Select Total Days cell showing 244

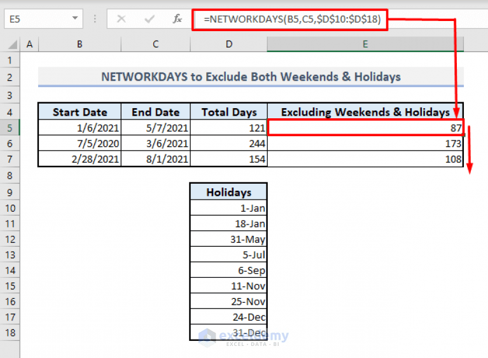click(x=229, y=143)
